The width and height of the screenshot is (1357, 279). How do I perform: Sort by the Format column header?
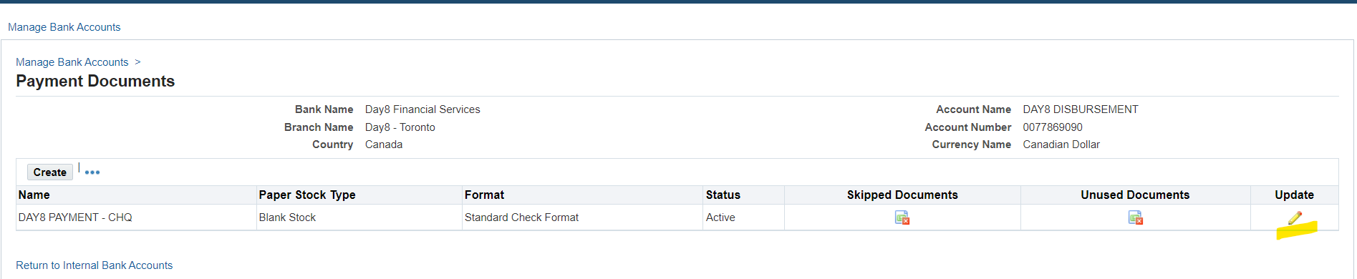(484, 195)
